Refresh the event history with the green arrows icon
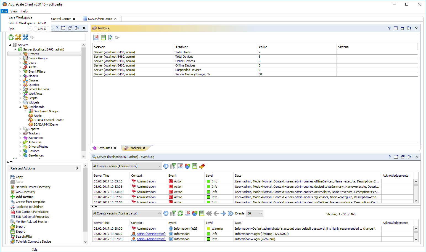This screenshot has height=252, width=426. tap(180, 213)
